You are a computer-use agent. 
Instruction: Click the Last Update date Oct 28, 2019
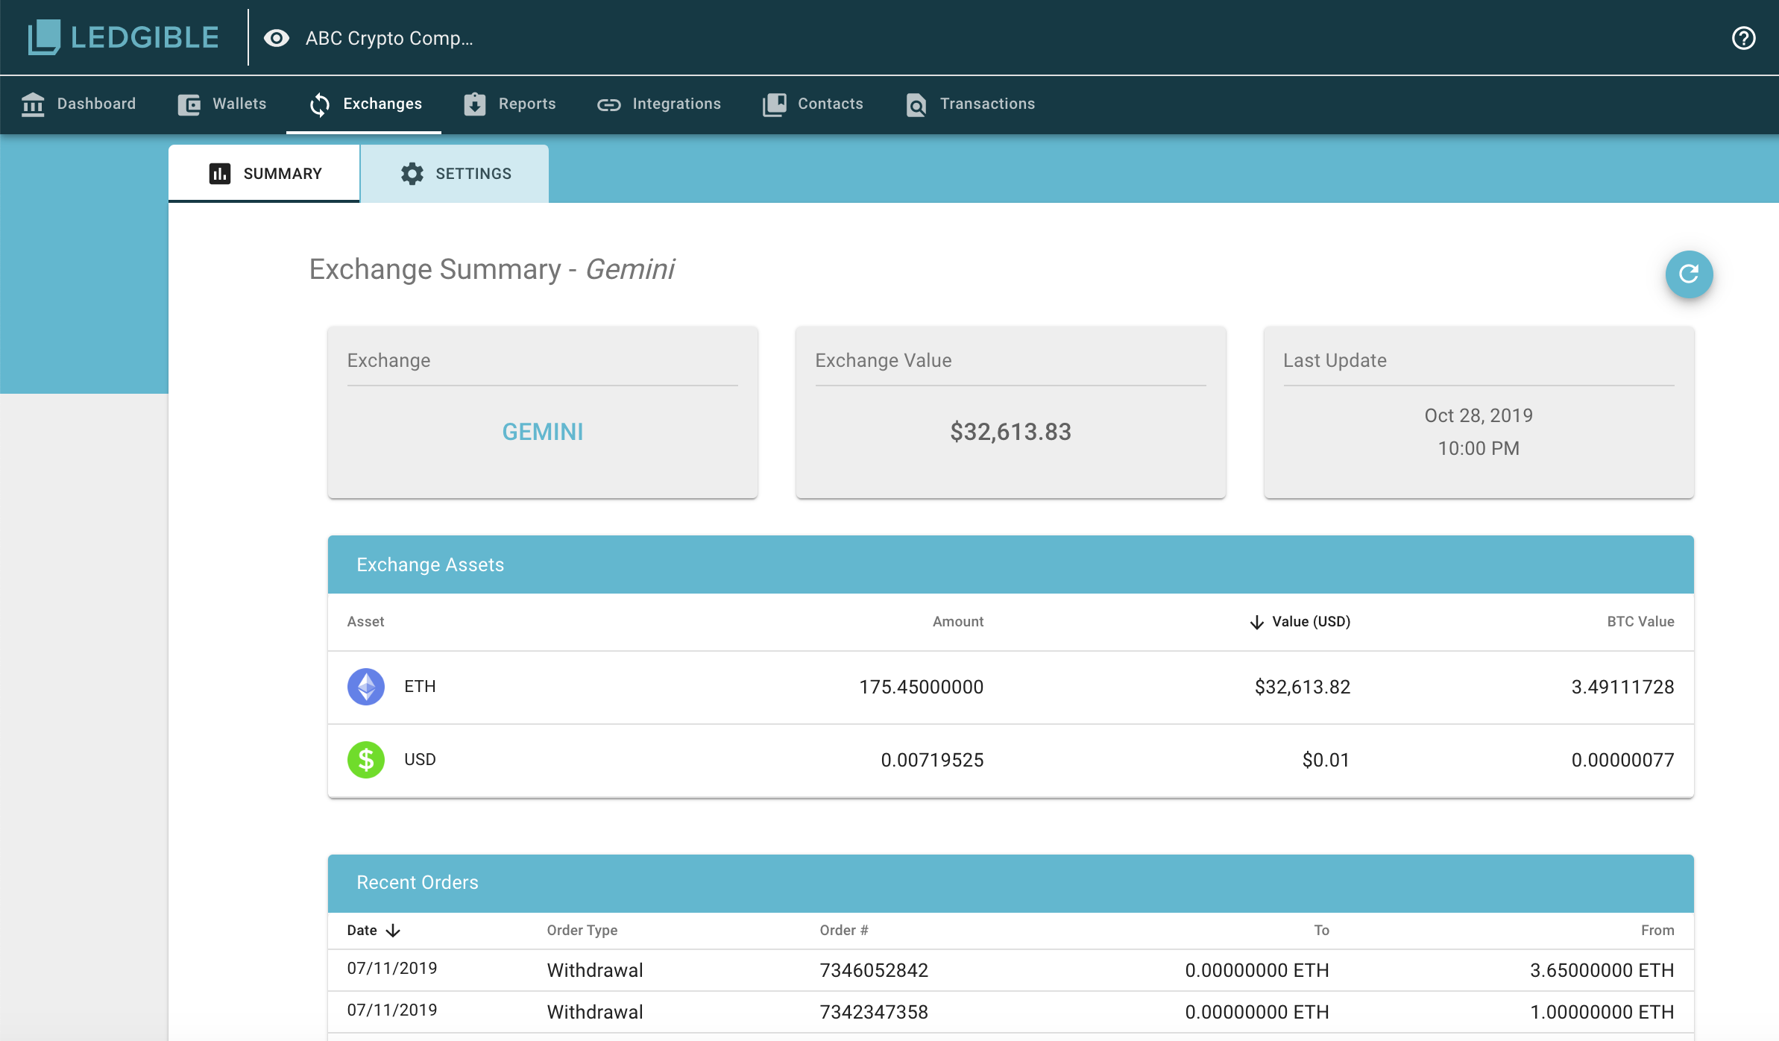tap(1479, 415)
